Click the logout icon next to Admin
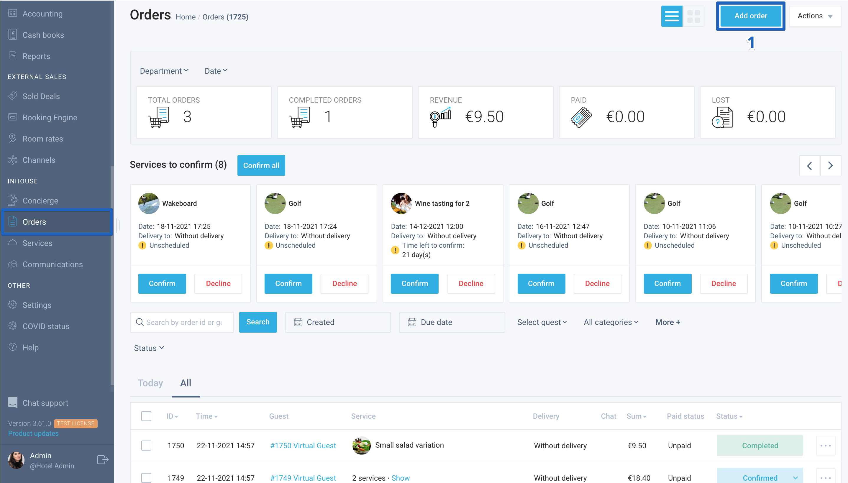Screen dimensions: 848x483 click(103, 460)
